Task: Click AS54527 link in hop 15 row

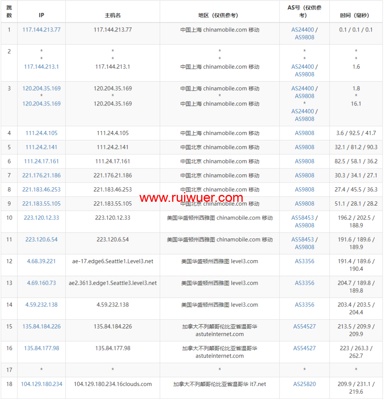Action: click(x=305, y=326)
